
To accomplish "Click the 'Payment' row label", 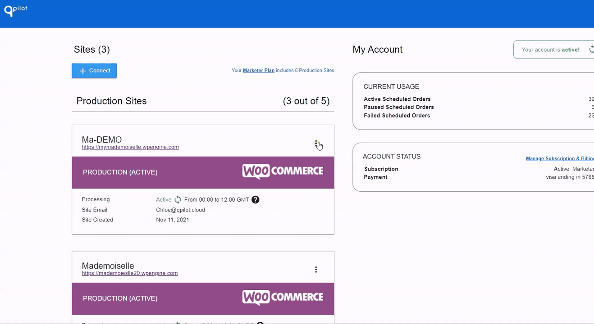I will [376, 177].
